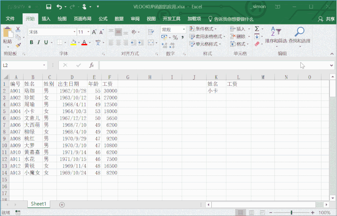337x216 pixels.
Task: Switch to Page Layout view in status bar
Action: tap(251, 213)
